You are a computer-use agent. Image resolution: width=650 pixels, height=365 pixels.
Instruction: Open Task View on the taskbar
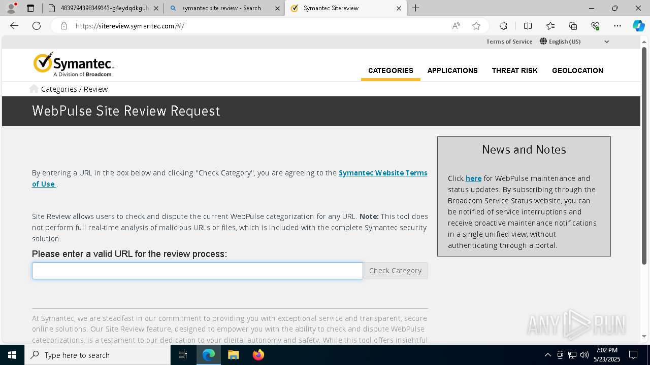pos(183,355)
